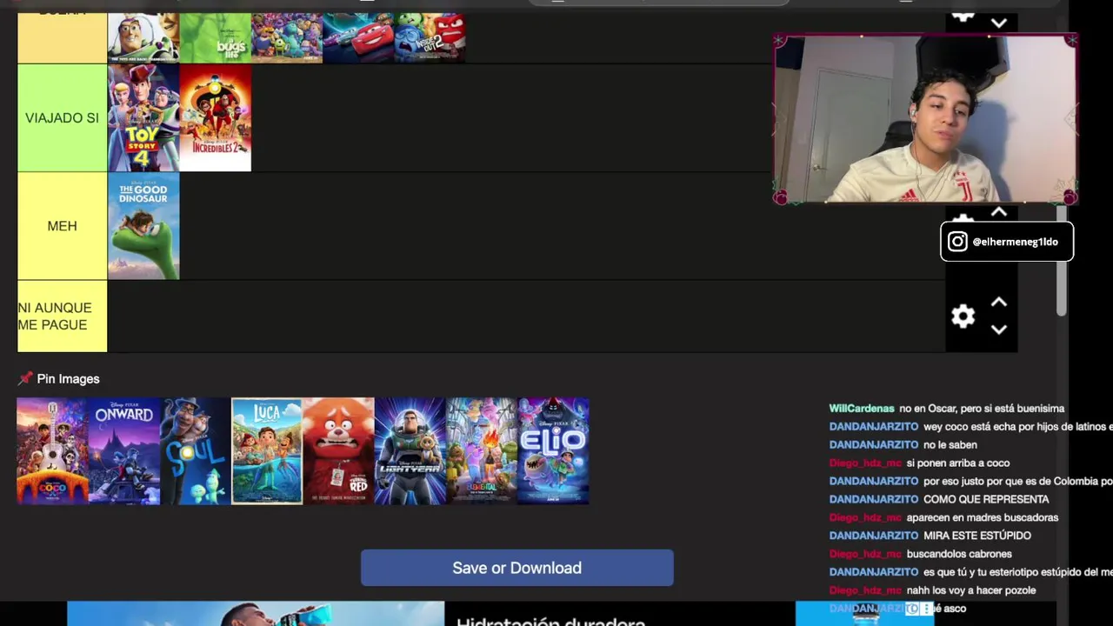Click chat message 'MIRA ESTE ESTÚPIDO'
The width and height of the screenshot is (1113, 626).
(977, 536)
